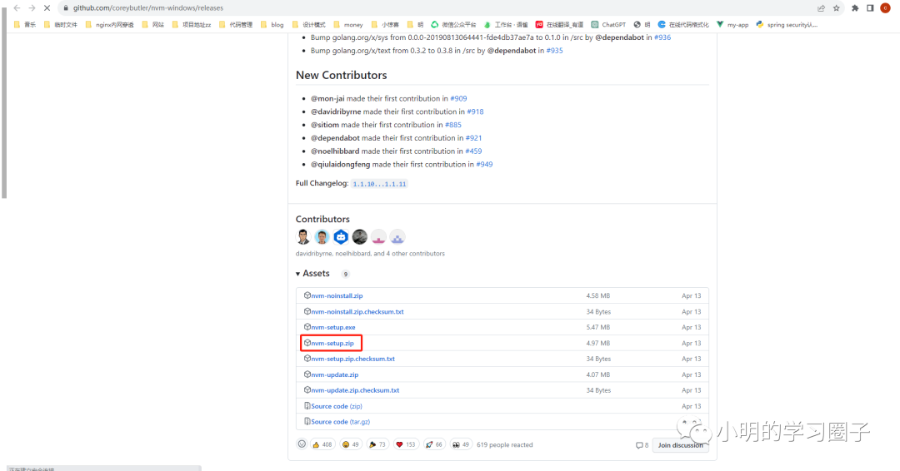This screenshot has width=900, height=471.
Task: Toggle the eyes reaction 49
Action: [461, 444]
